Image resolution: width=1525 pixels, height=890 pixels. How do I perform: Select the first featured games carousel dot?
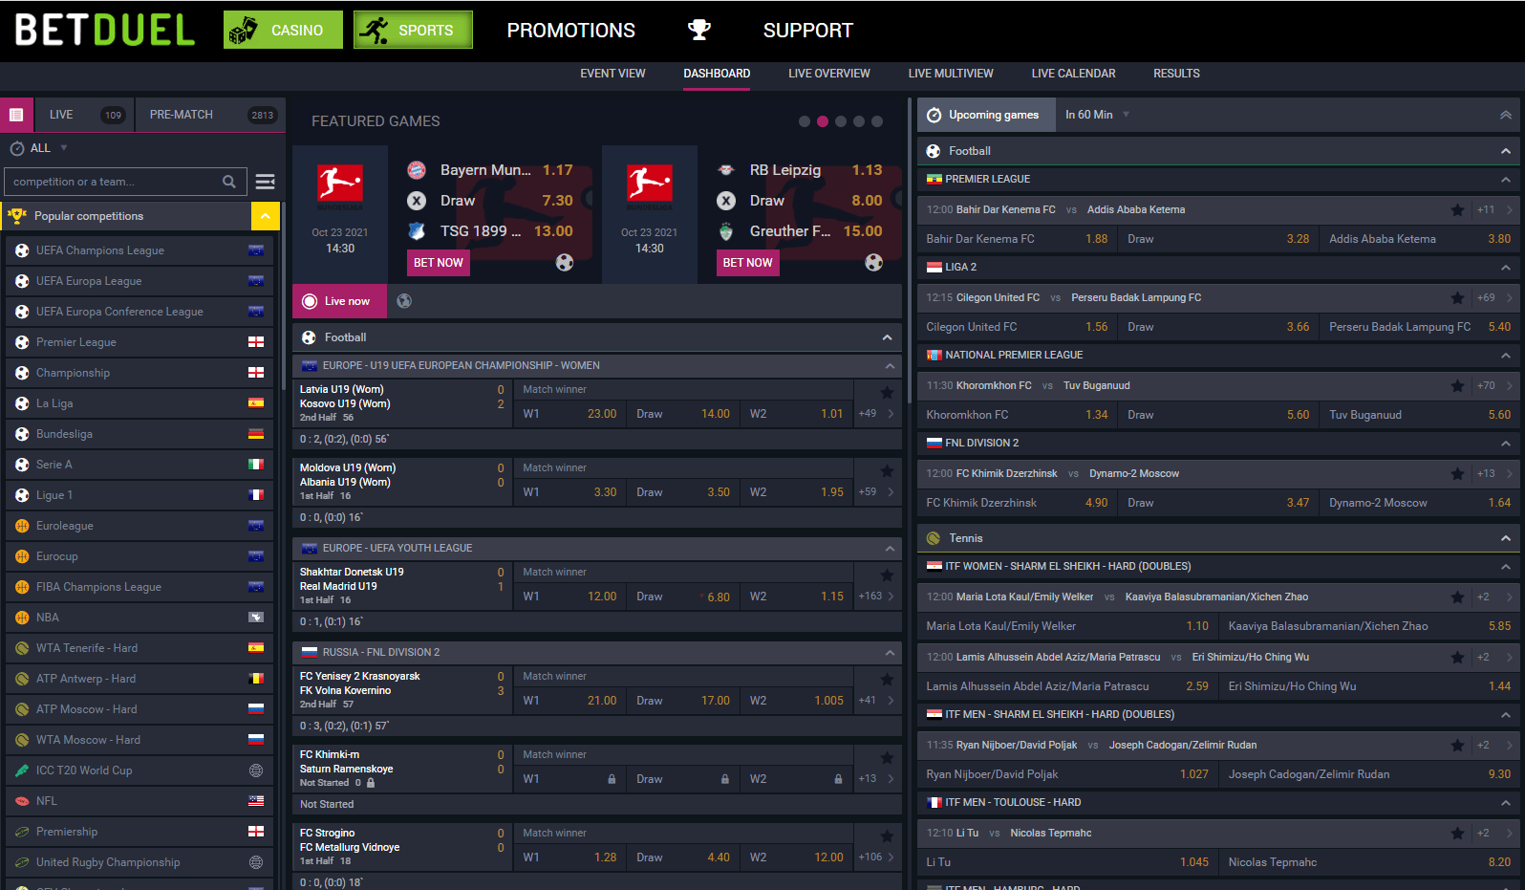point(805,121)
